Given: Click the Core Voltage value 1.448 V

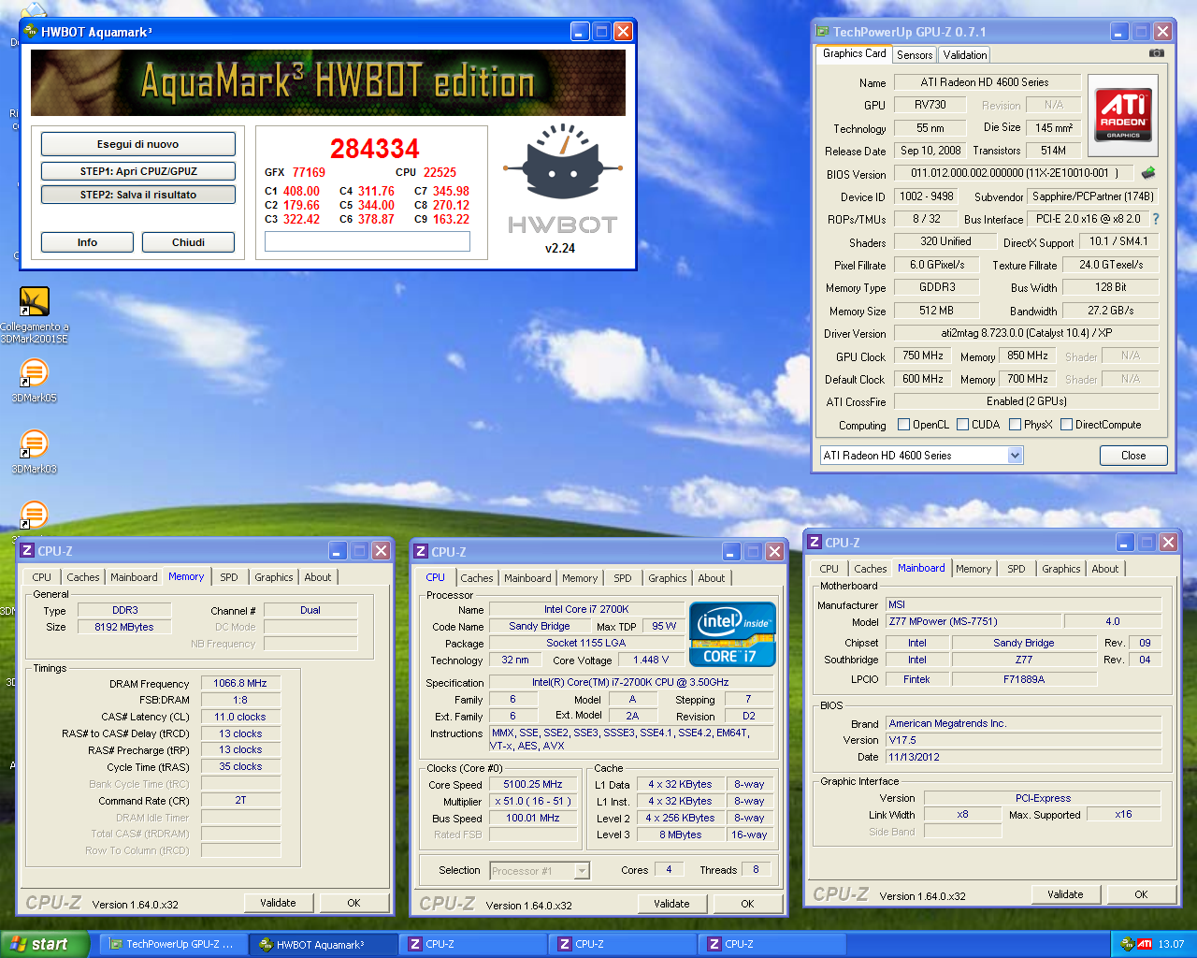Looking at the screenshot, I should (x=651, y=660).
